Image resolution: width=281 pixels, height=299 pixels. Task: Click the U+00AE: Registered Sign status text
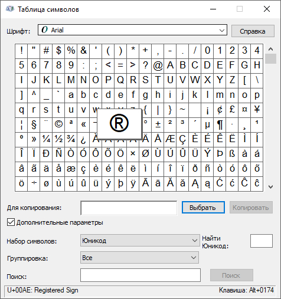tap(43, 290)
